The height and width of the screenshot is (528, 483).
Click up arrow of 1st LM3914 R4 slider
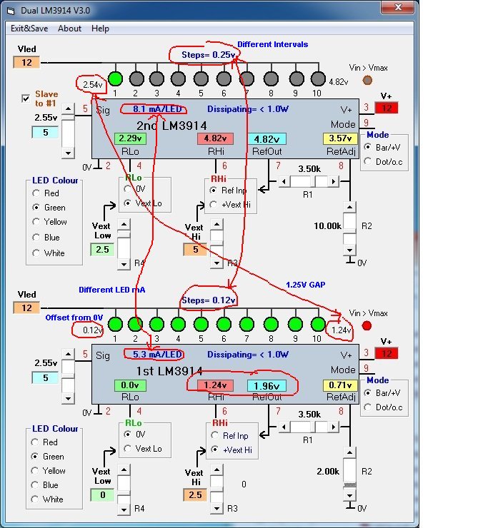pos(124,469)
